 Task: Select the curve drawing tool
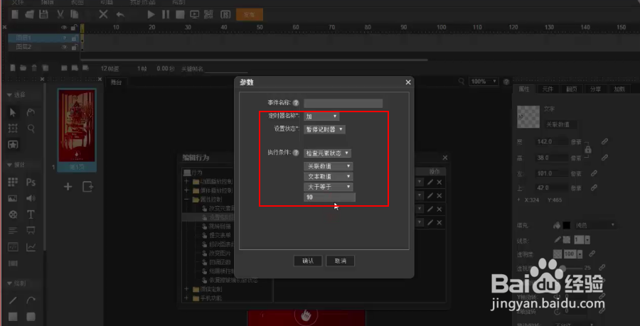(x=31, y=300)
